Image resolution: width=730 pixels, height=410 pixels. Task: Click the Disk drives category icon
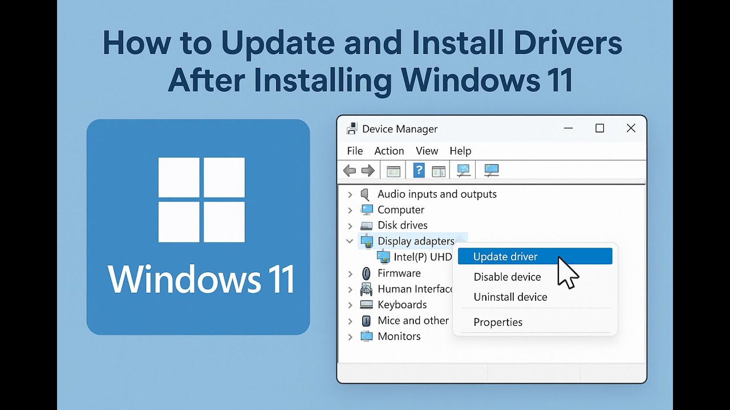[x=367, y=226]
